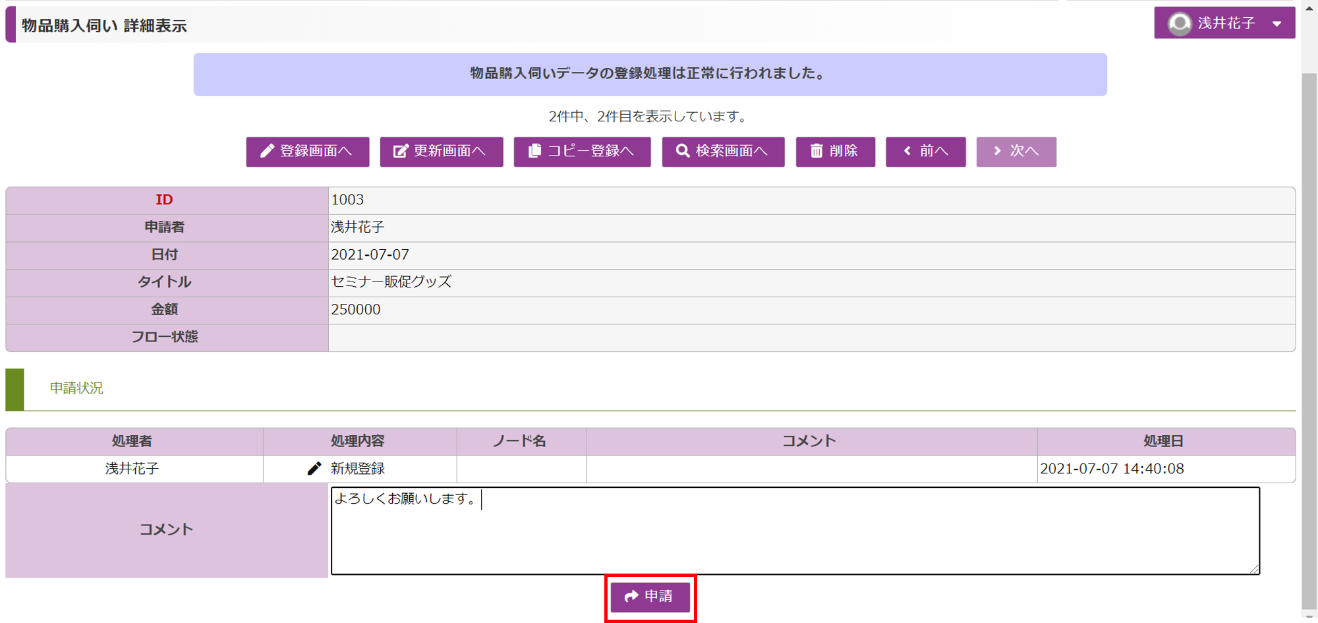Click the amount value 250000
The height and width of the screenshot is (623, 1318).
355,310
